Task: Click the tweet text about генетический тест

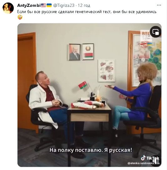Action: click(87, 12)
